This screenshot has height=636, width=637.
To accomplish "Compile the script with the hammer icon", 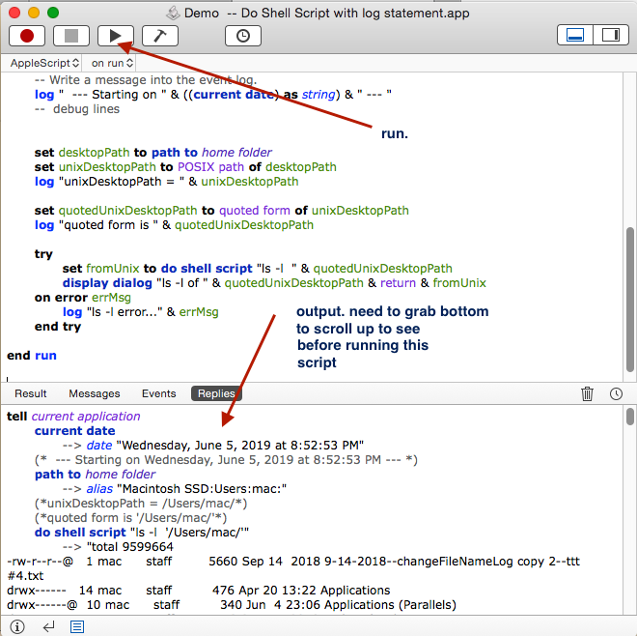I will pos(160,36).
